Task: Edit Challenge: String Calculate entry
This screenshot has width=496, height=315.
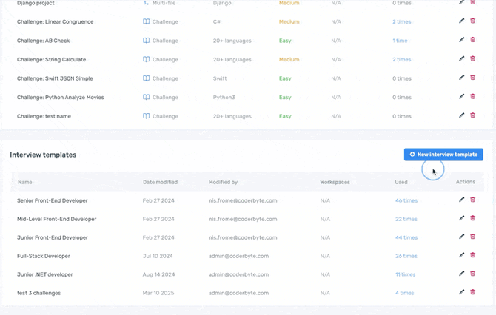Action: [462, 59]
